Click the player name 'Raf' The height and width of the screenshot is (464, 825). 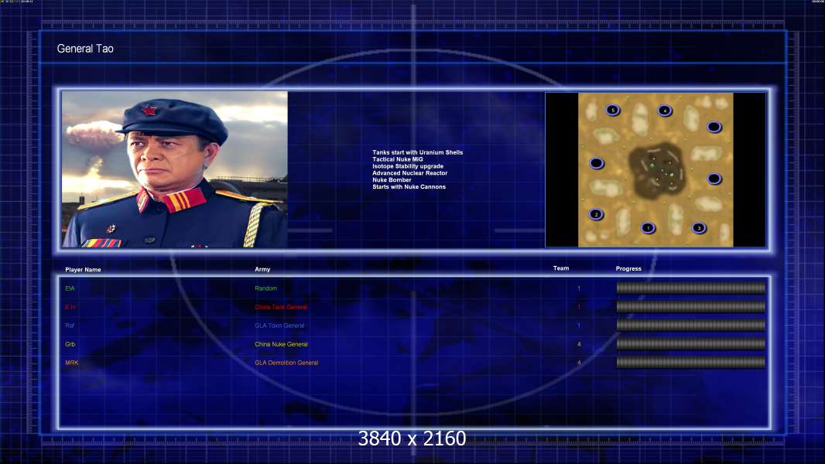tap(70, 326)
